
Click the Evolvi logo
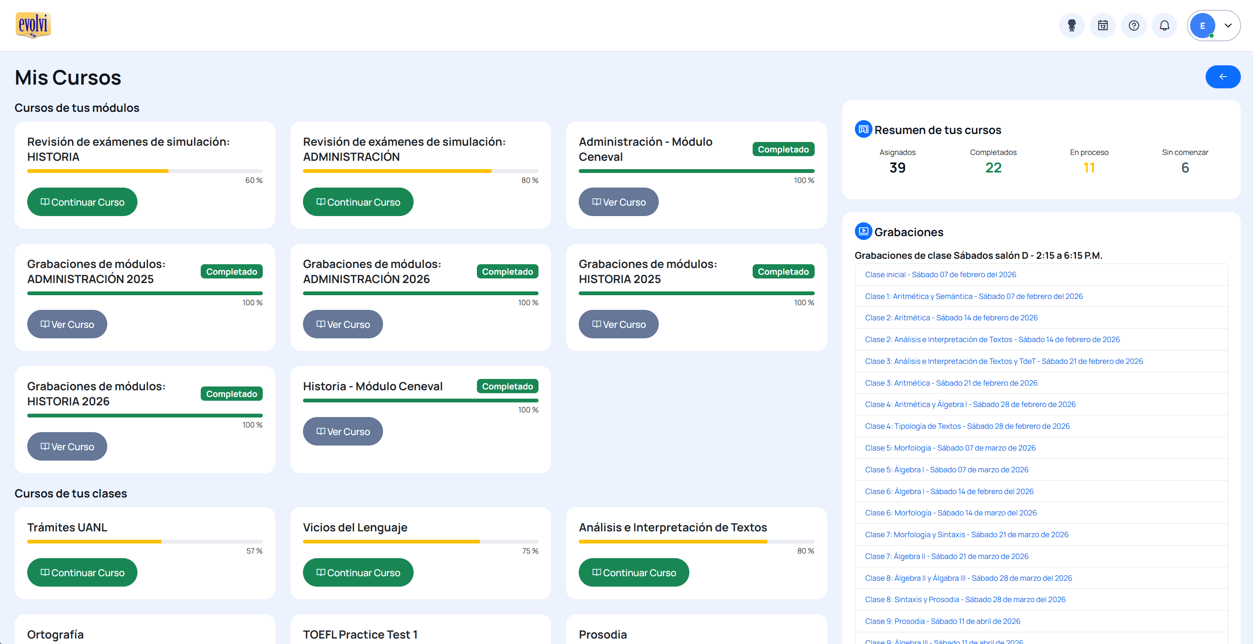coord(33,25)
